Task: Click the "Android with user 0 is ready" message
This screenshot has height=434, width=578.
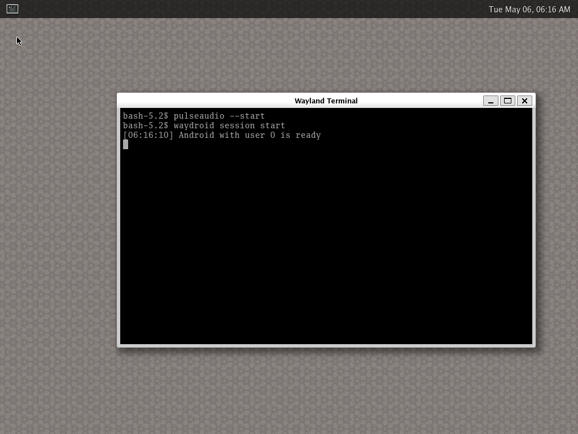Action: click(249, 135)
